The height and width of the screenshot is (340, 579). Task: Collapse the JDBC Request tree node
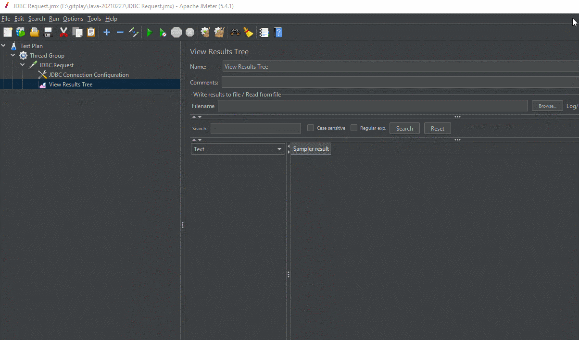(23, 65)
